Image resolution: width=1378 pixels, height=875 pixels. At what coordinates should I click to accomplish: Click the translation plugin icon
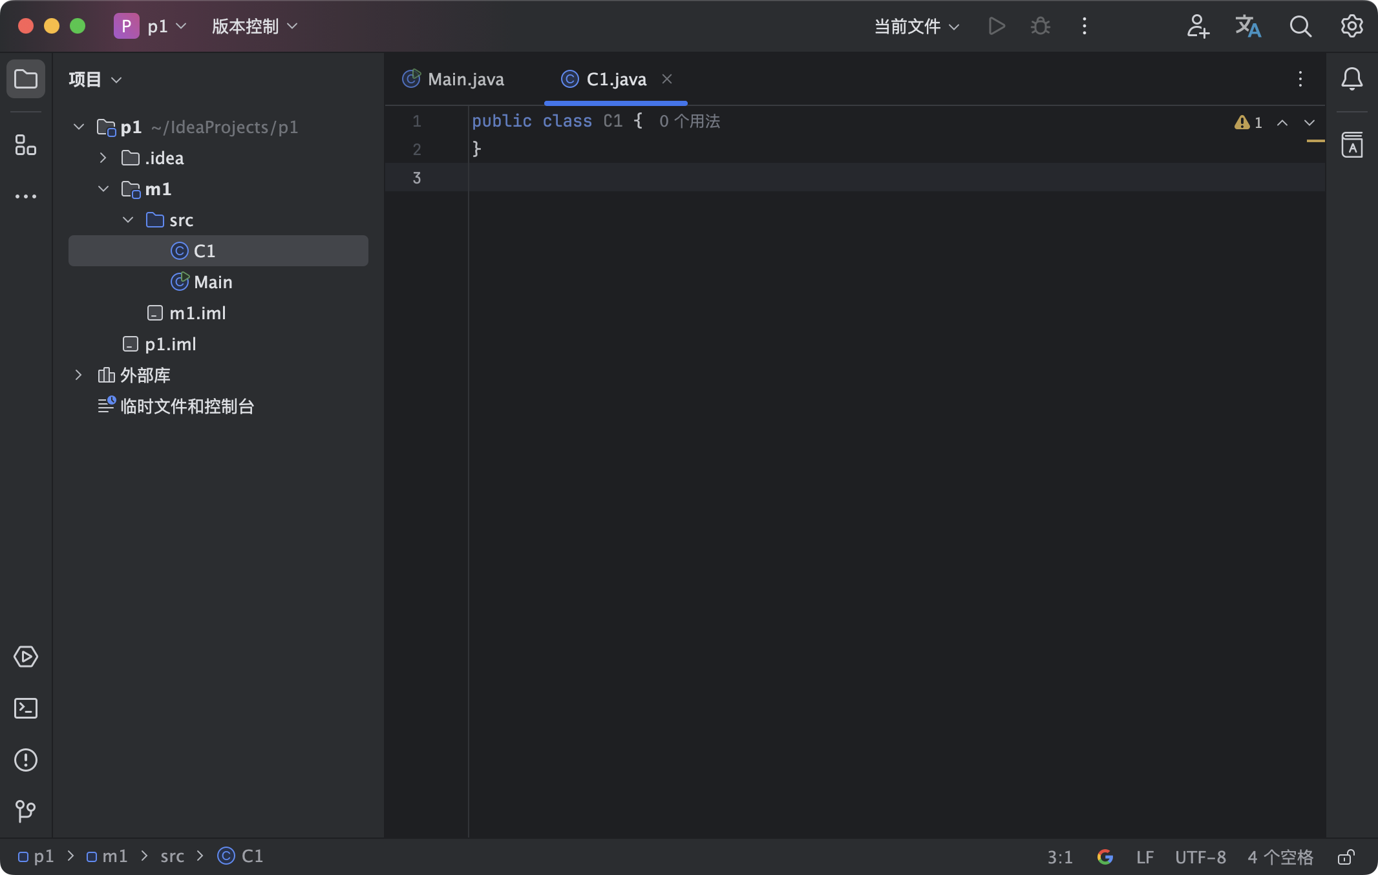point(1247,26)
